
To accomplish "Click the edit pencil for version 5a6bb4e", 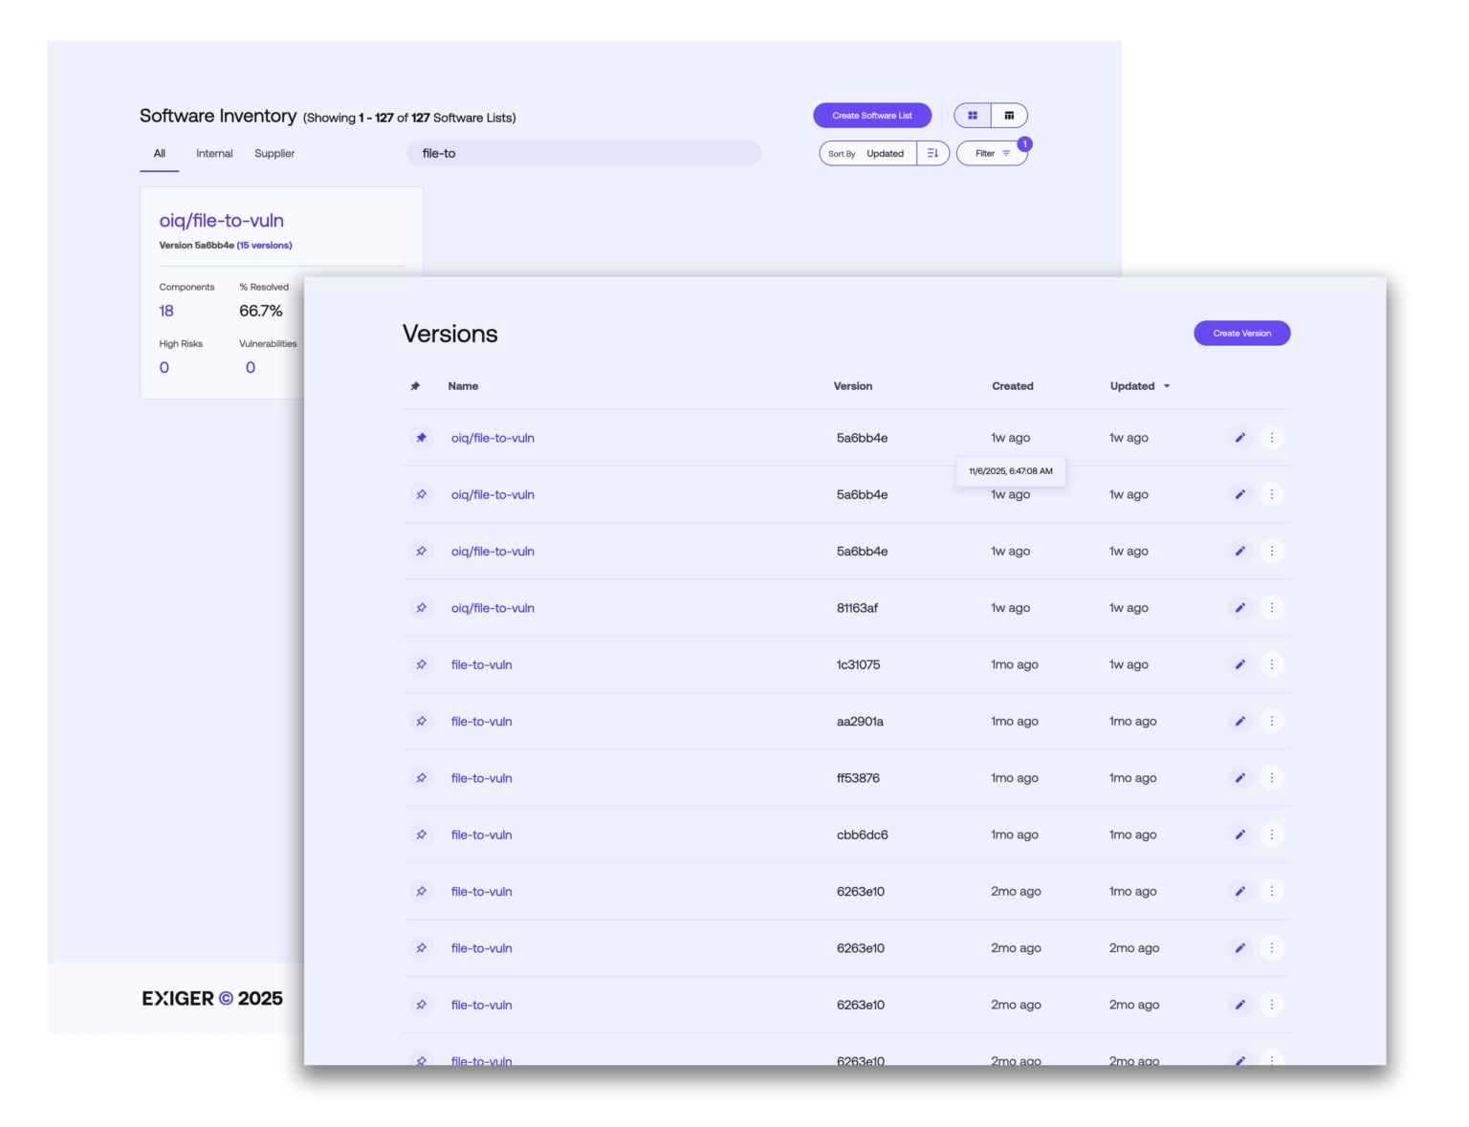I will pyautogui.click(x=1240, y=437).
